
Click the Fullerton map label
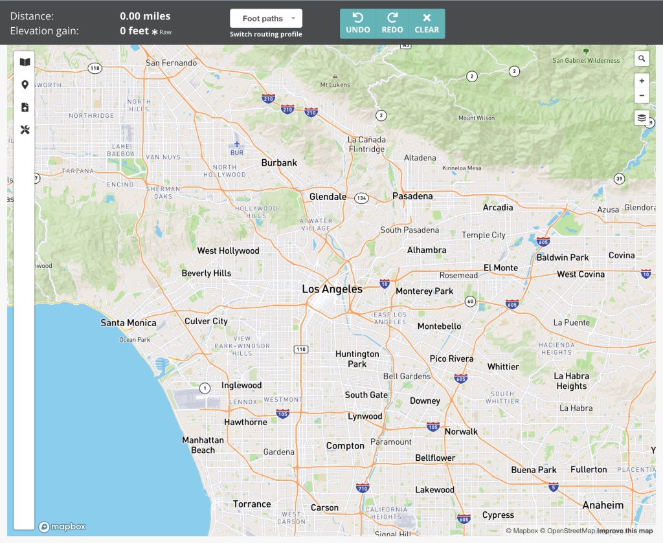tap(589, 469)
